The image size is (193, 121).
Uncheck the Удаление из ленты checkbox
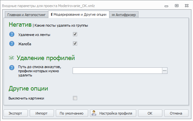tap(75, 34)
